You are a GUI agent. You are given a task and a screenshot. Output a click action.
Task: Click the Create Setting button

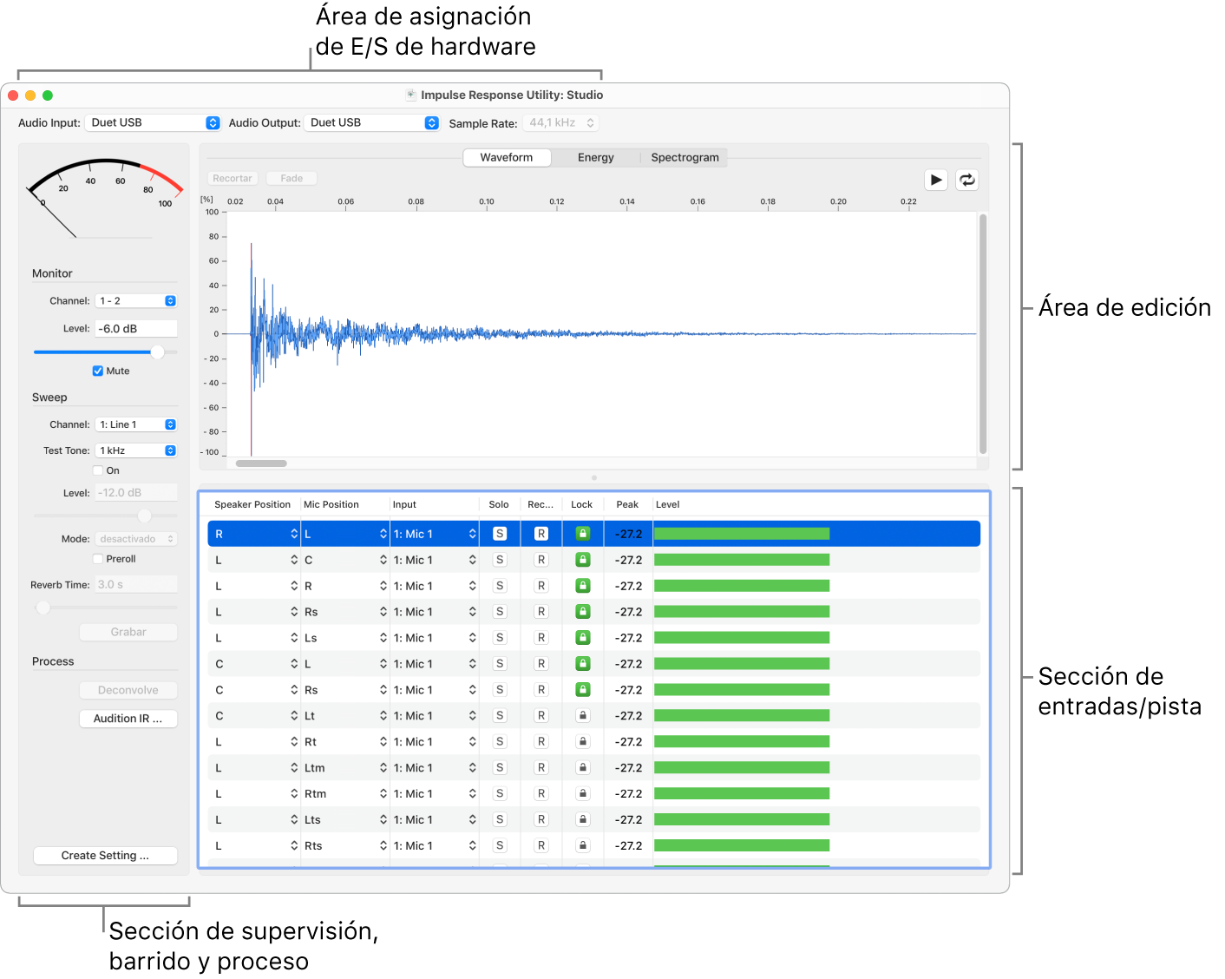pyautogui.click(x=105, y=856)
